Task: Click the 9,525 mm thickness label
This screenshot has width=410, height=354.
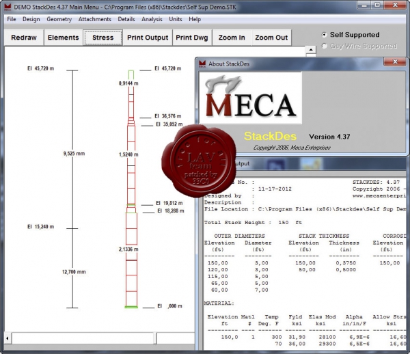Action: pyautogui.click(x=74, y=154)
